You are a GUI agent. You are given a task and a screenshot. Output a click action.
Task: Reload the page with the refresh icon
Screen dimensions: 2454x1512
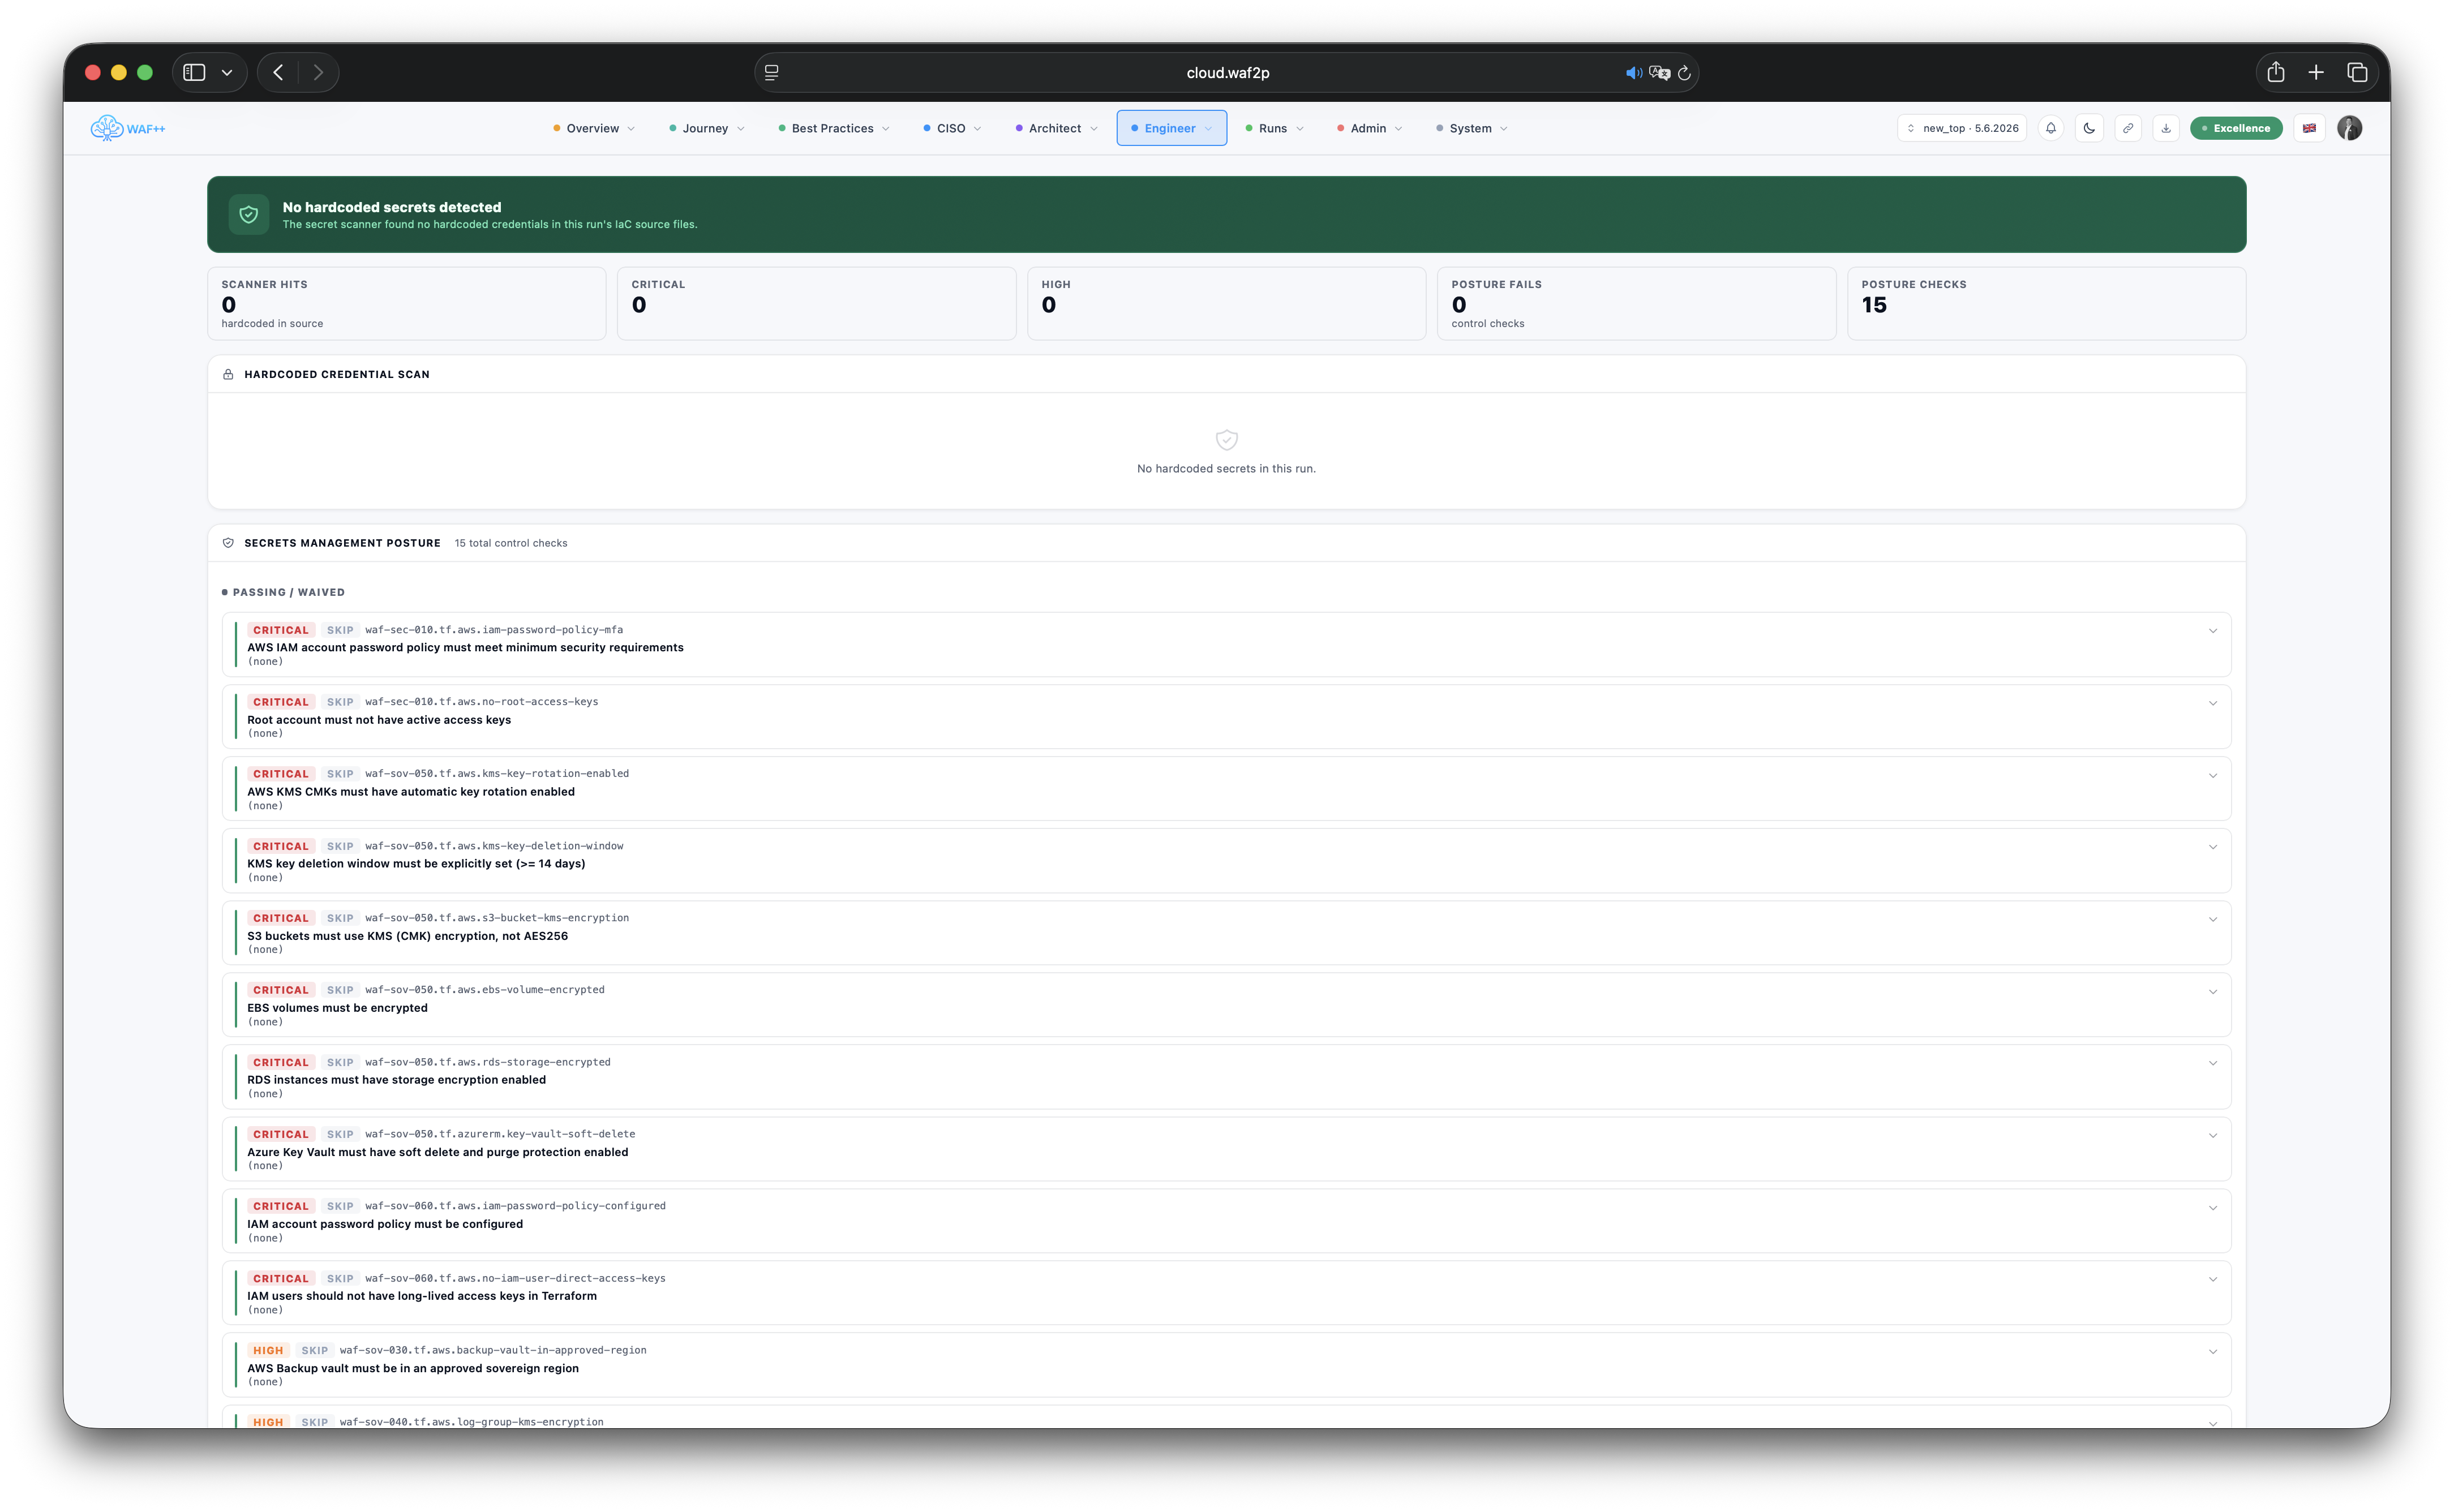point(1684,73)
